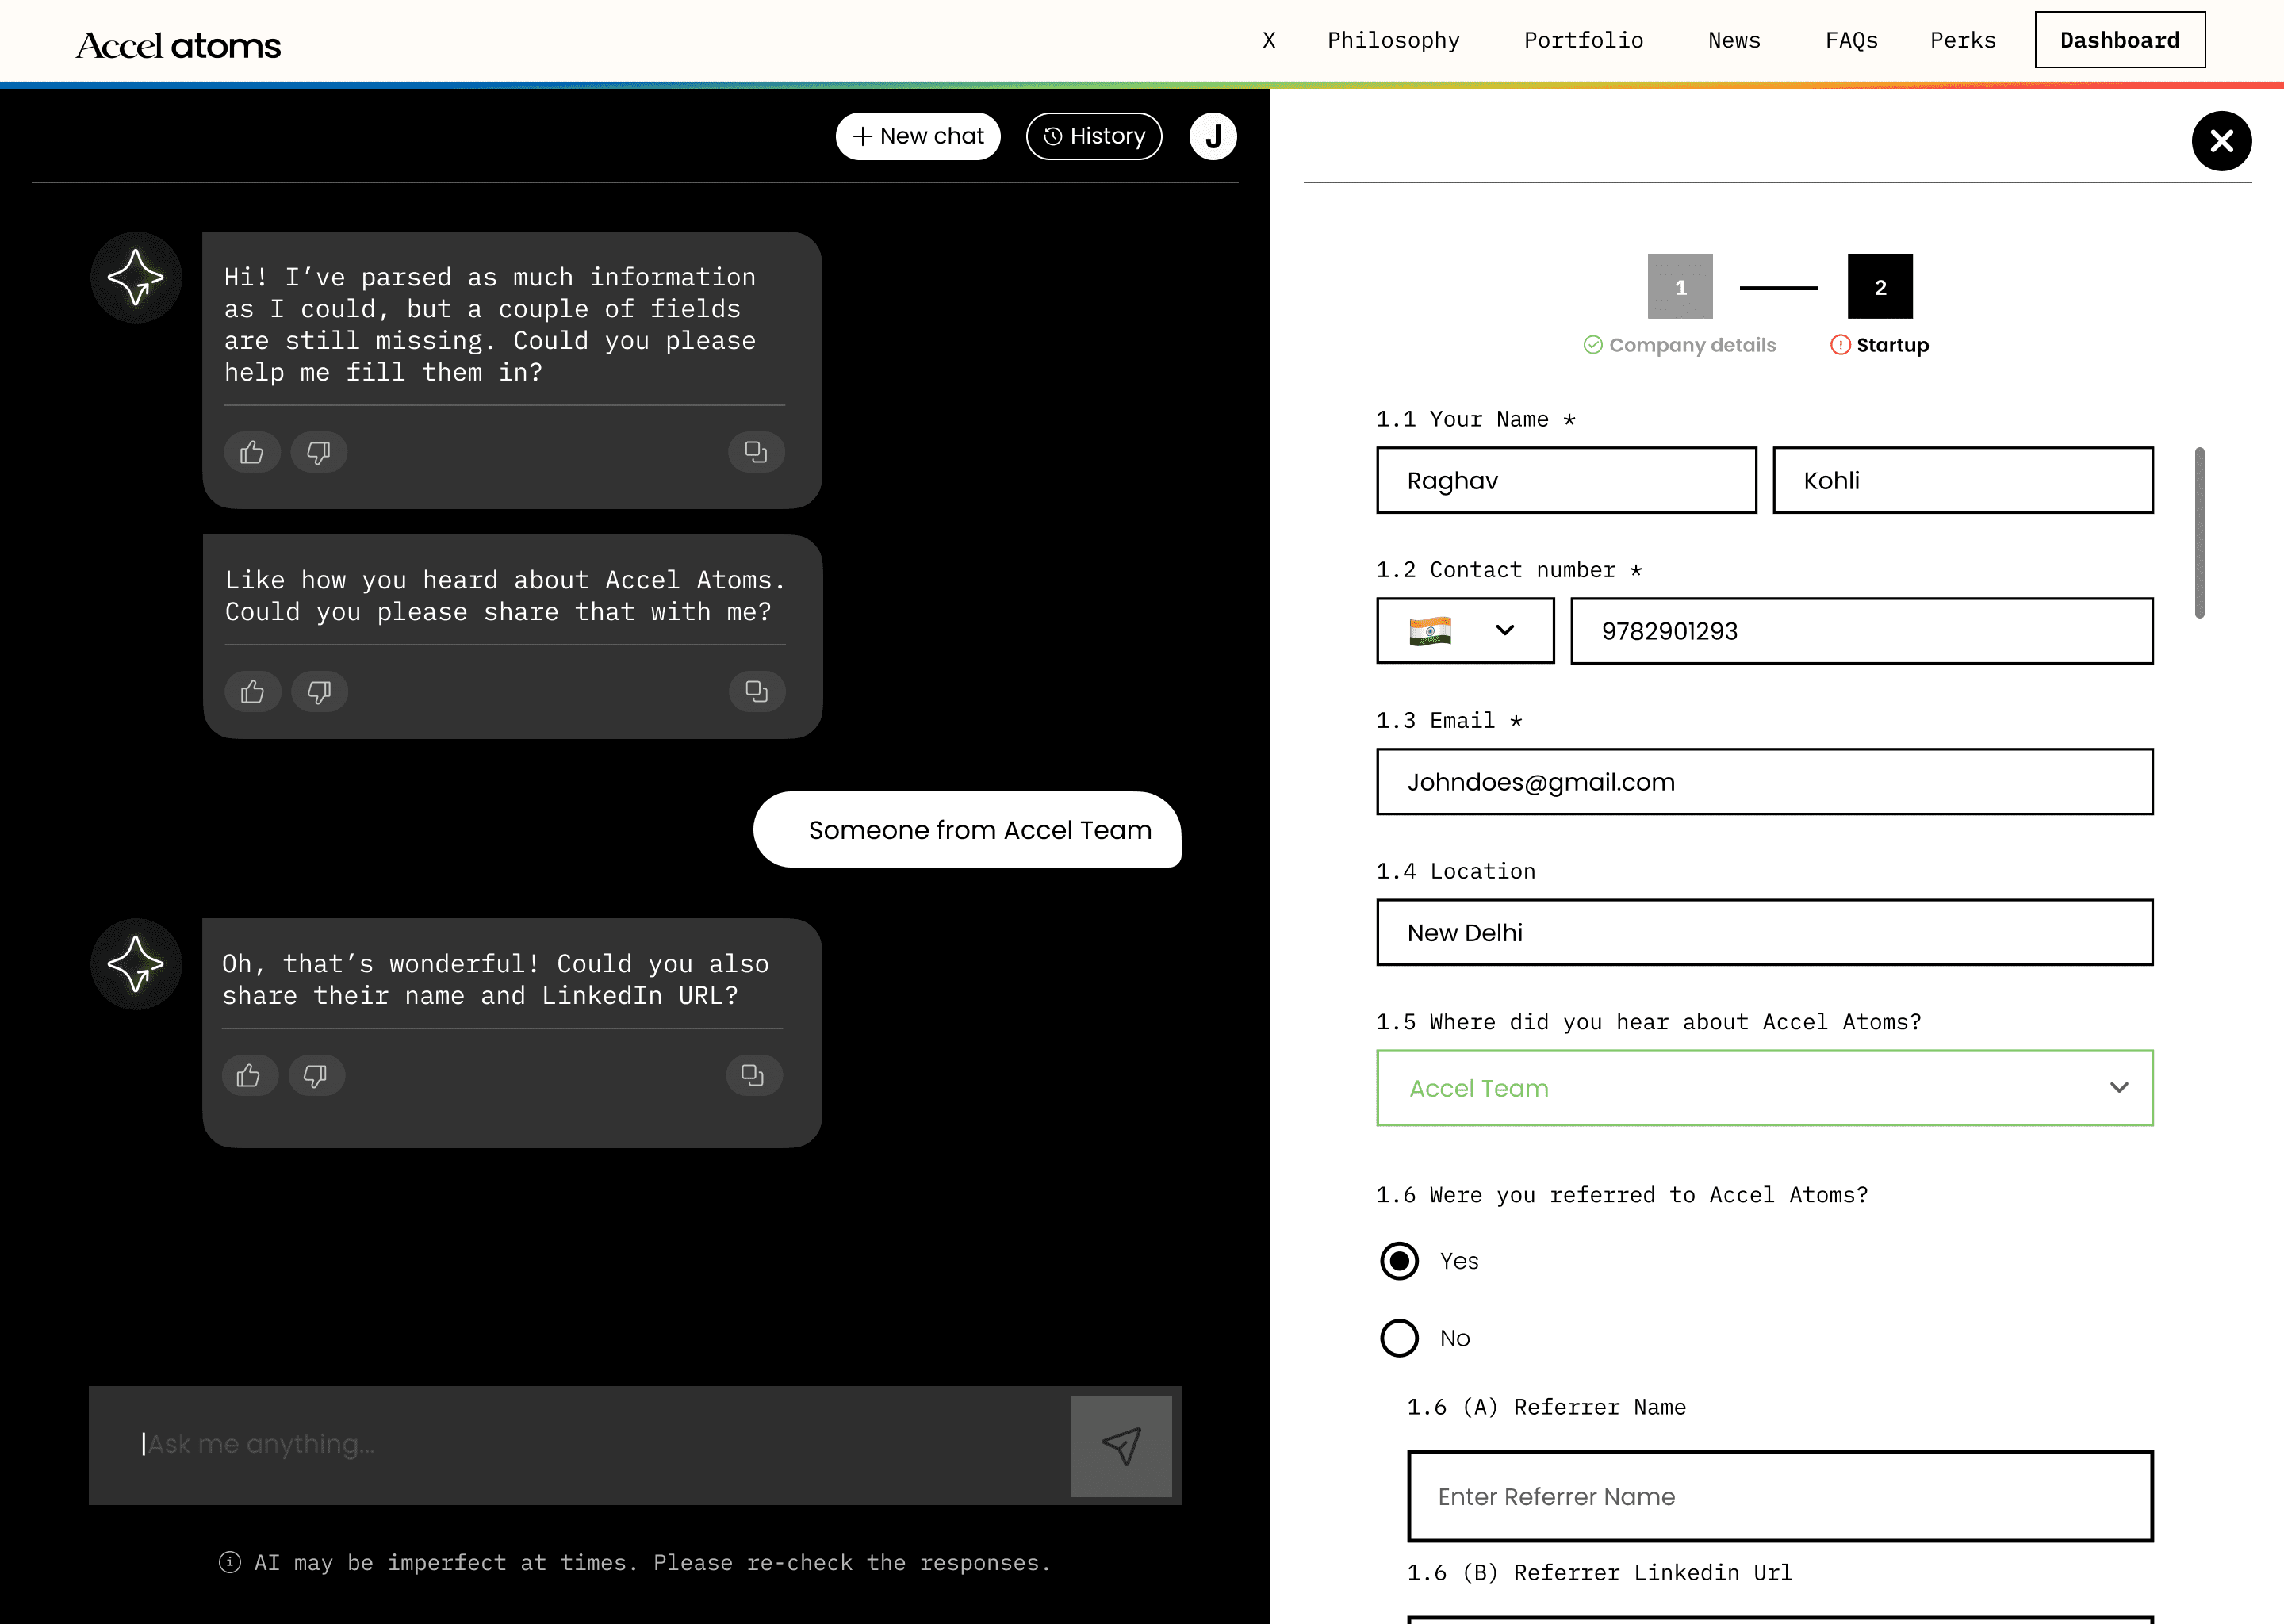Click the Enter Referrer Name field
The height and width of the screenshot is (1624, 2284).
click(1779, 1496)
